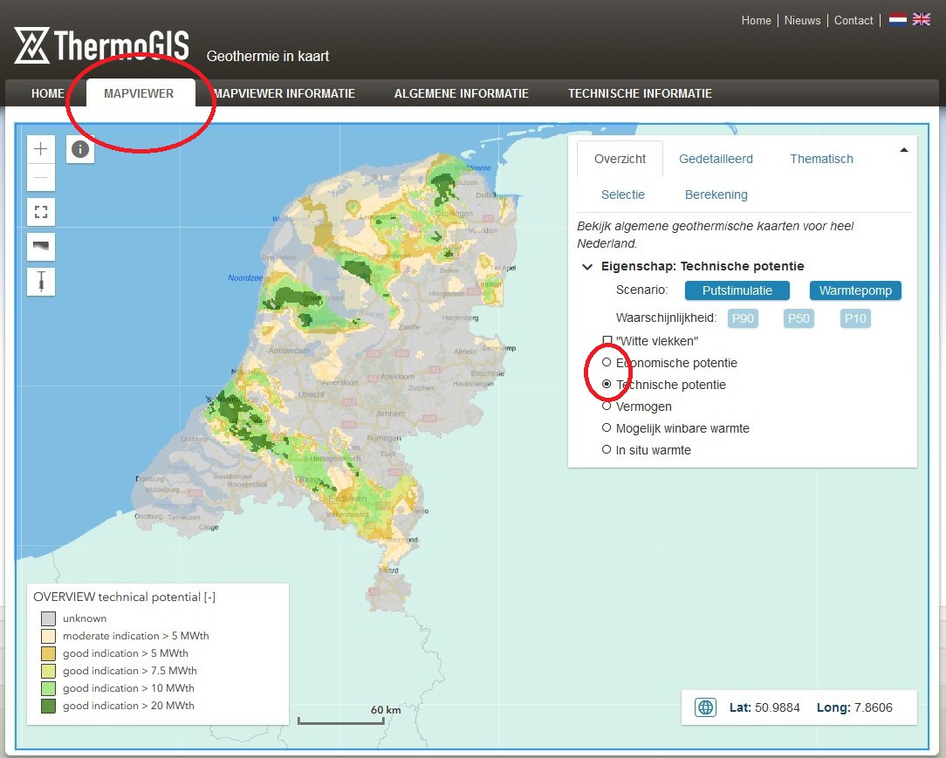Switch language to English flag
946x758 pixels.
(922, 19)
